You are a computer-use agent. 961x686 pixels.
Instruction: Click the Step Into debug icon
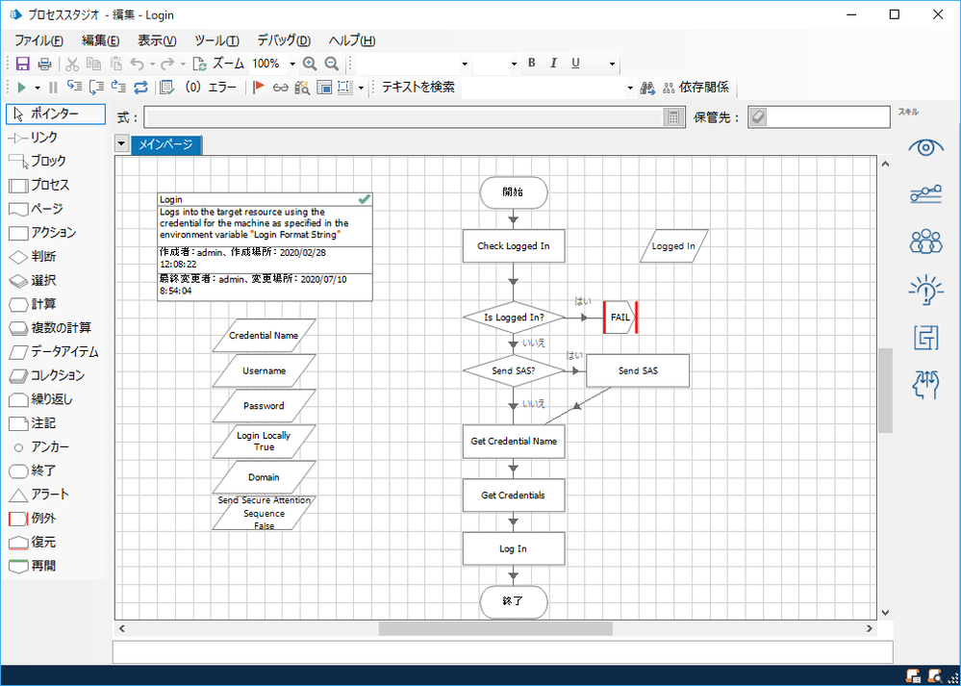74,88
